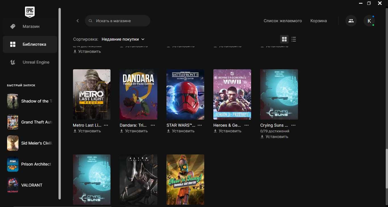Image resolution: width=388 pixels, height=207 pixels.
Task: Switch to list view
Action: 294,39
